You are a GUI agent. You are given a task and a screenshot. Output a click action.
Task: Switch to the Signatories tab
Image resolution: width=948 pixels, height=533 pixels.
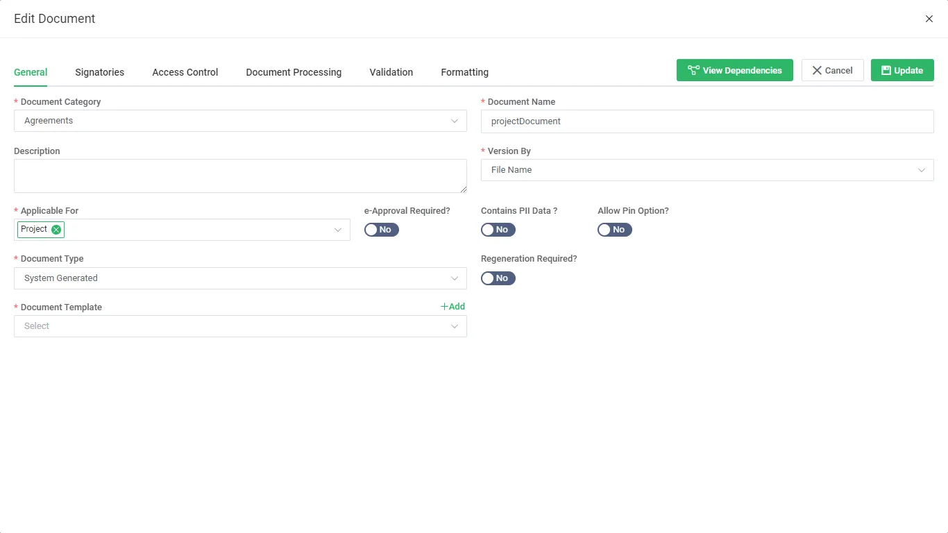tap(99, 72)
